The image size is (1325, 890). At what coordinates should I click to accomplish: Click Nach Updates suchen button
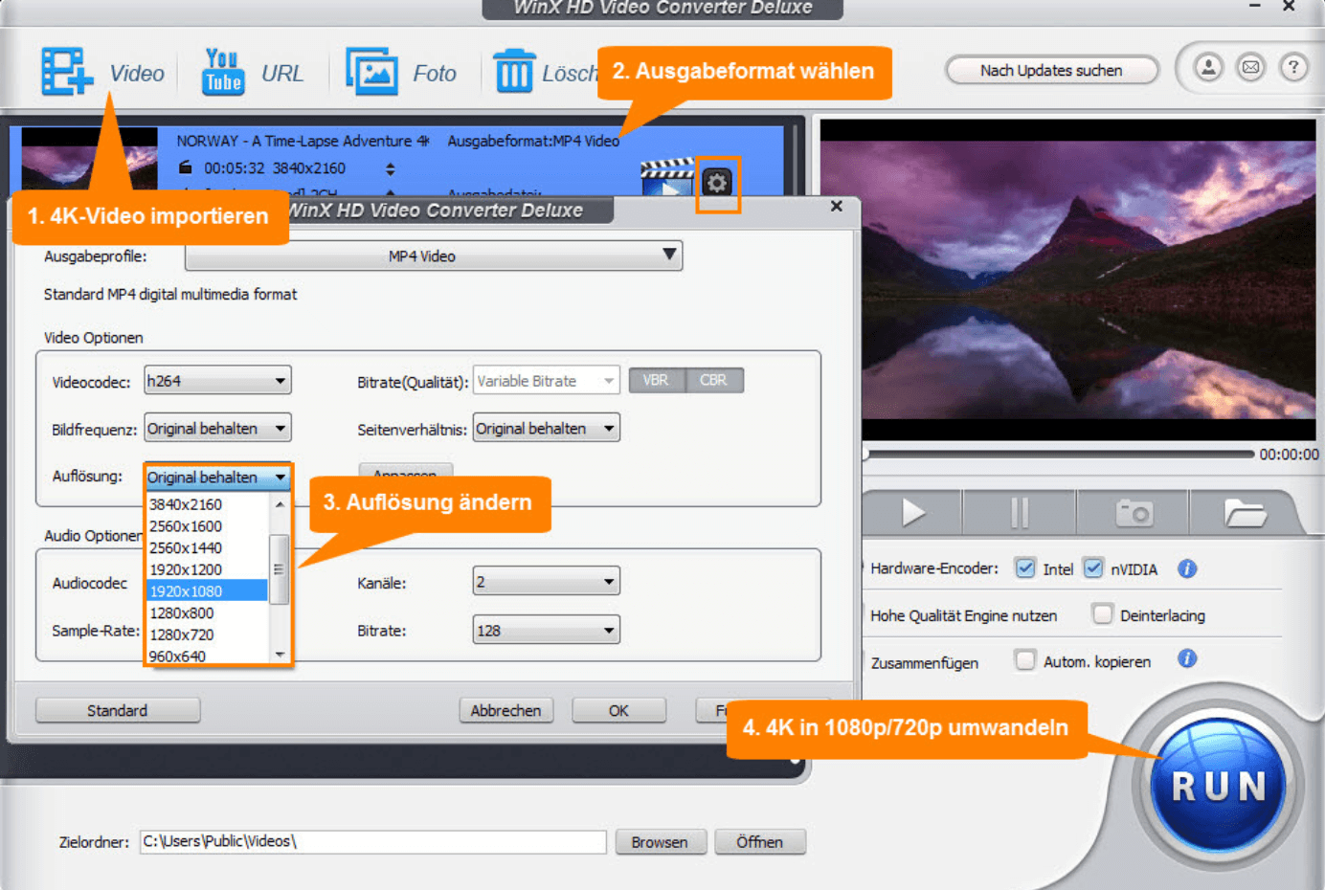tap(1051, 70)
